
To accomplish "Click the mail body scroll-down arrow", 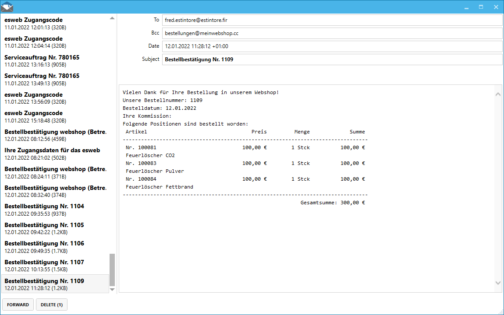I will (x=498, y=283).
